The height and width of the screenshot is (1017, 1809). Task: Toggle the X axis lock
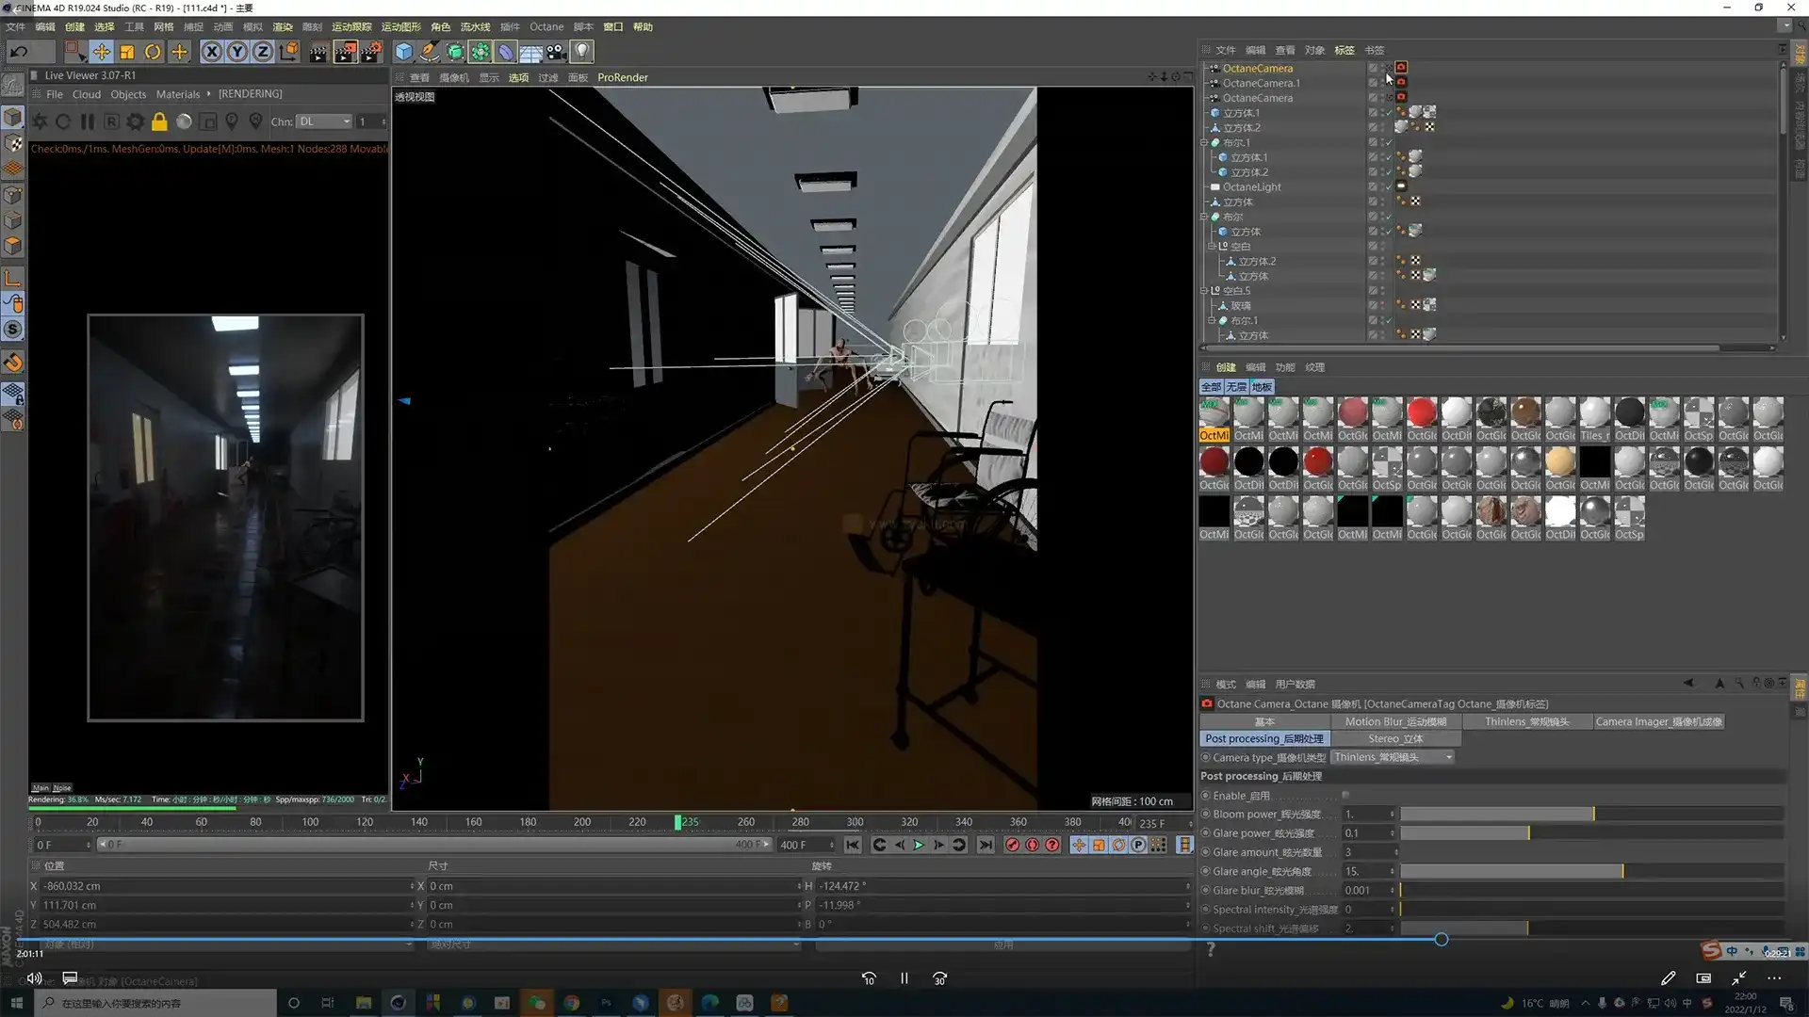click(x=212, y=52)
